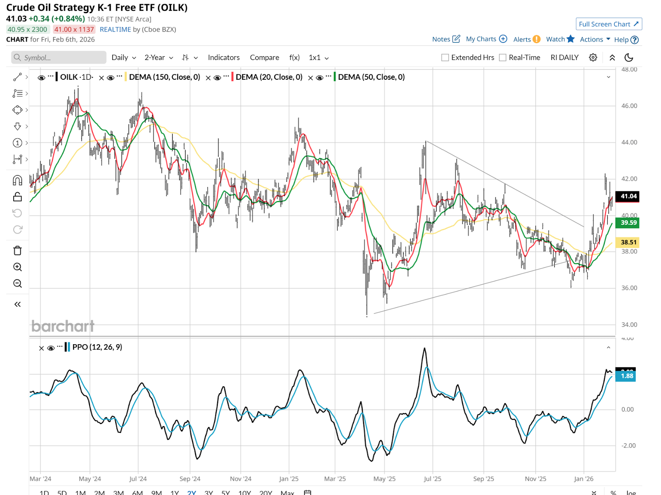Viewport: 661px width, 495px height.
Task: Open chart settings gear icon
Action: pos(593,57)
